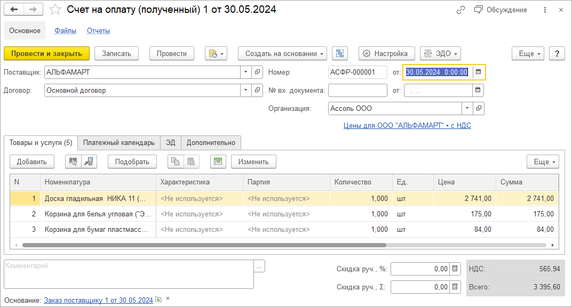
Task: Open calendar picker for document date
Action: coord(478,72)
